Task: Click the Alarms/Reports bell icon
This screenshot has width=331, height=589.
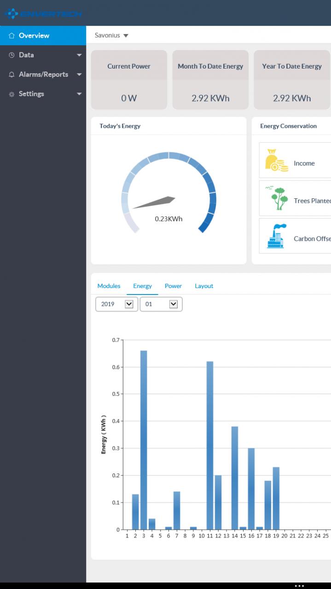Action: tap(12, 75)
